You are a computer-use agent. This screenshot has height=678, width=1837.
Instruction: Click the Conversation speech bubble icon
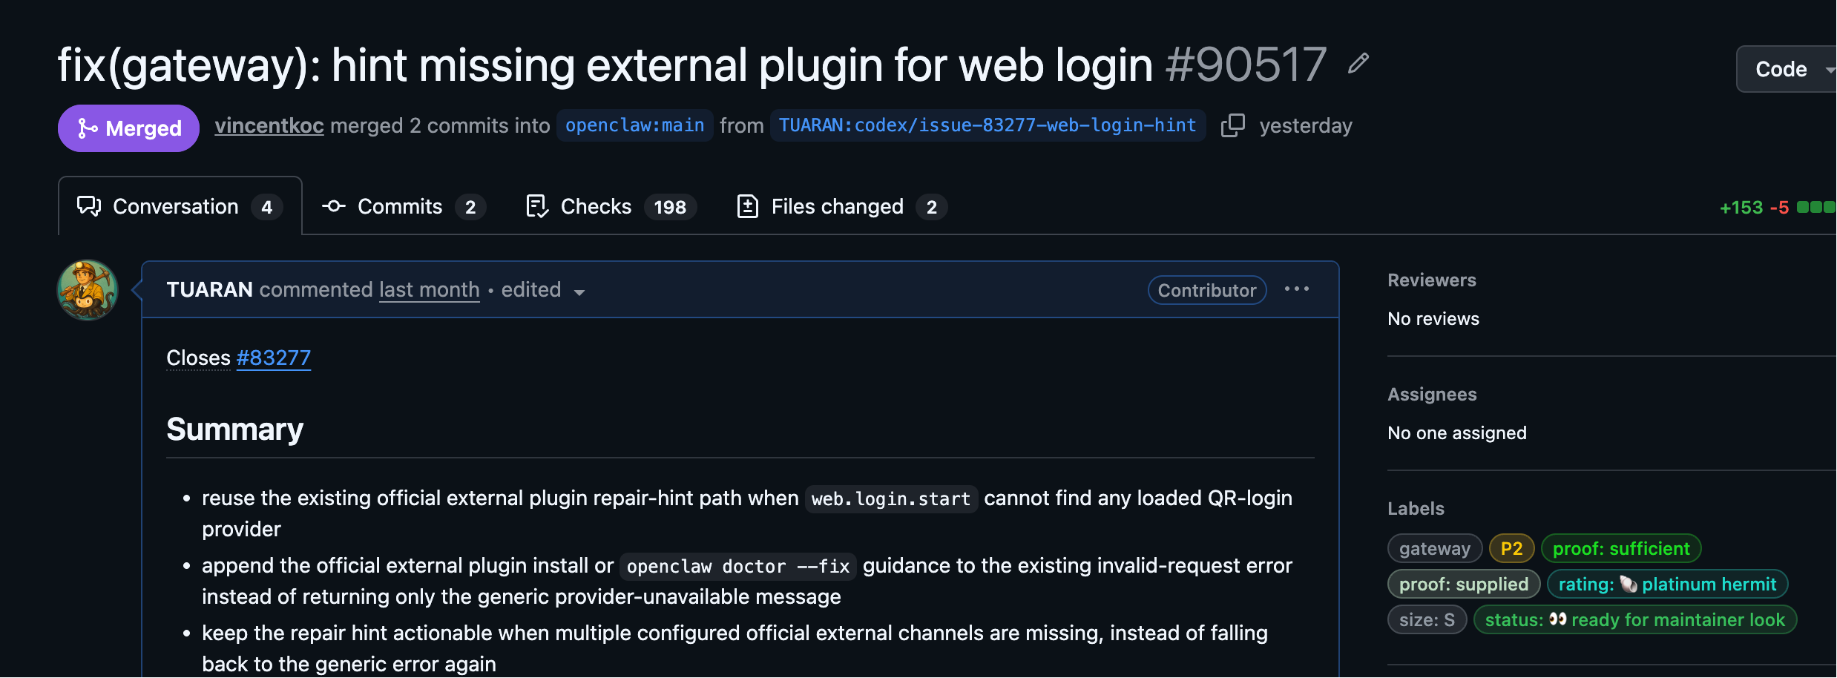coord(89,206)
